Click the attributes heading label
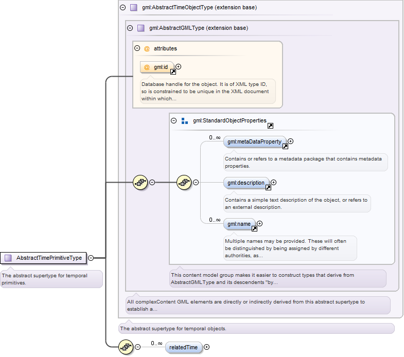Viewport: 404px width, 357px height. [165, 48]
